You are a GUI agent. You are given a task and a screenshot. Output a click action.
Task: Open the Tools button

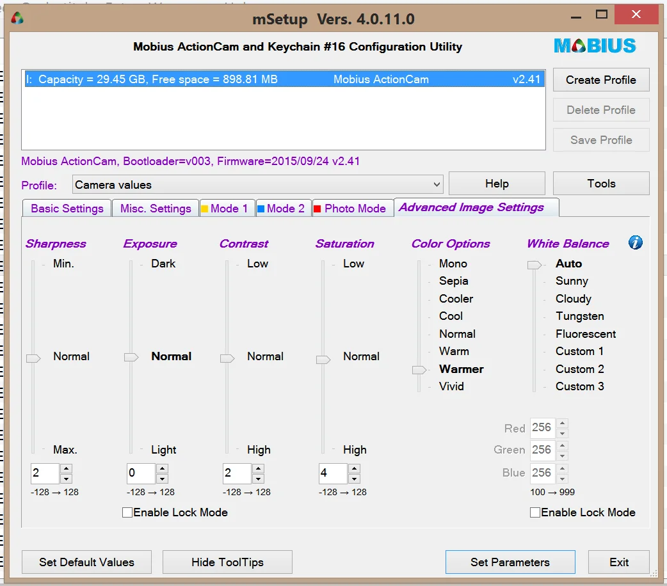pos(601,183)
